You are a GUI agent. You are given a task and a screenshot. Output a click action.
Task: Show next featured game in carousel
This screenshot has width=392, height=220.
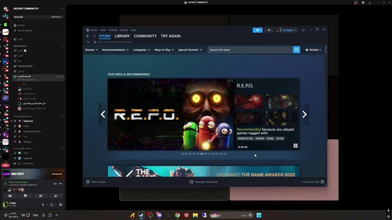[304, 114]
